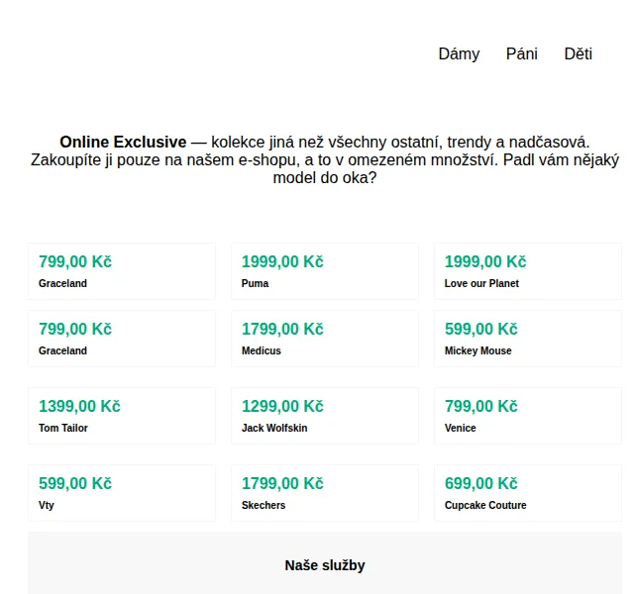Screen dimensions: 634x594
Task: Click the 699,00 Kč Cupcake Couture price
Action: 481,484
